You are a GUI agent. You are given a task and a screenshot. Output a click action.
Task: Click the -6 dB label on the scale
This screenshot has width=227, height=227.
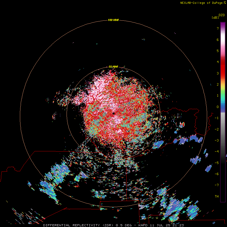[x=217, y=174]
